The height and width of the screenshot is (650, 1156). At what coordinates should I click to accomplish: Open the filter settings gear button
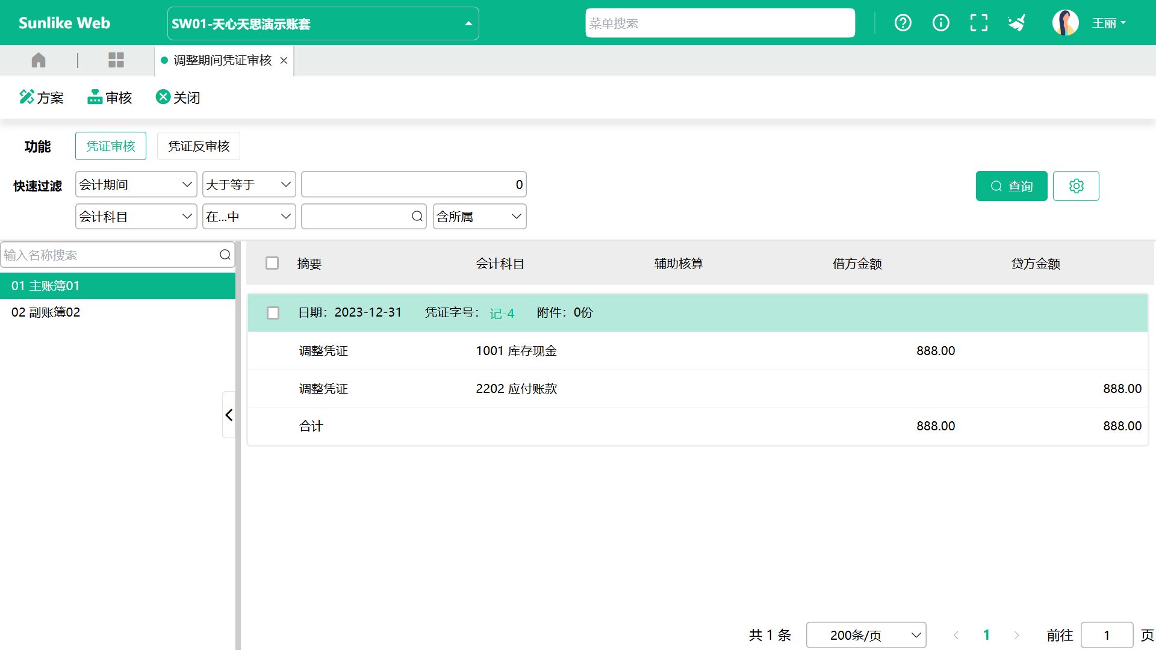[1076, 186]
